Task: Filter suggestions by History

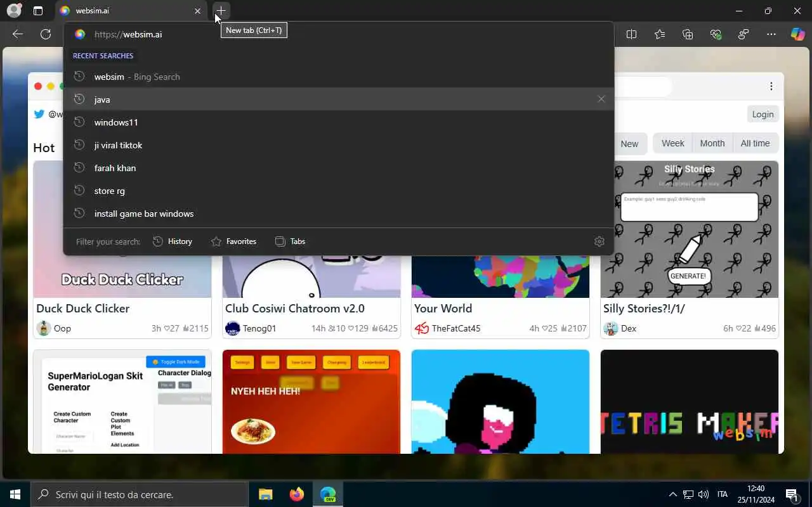Action: (173, 241)
